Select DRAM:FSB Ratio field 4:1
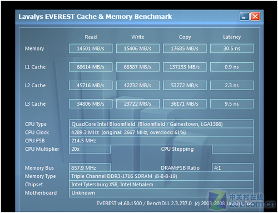The height and width of the screenshot is (213, 278). tap(232, 168)
